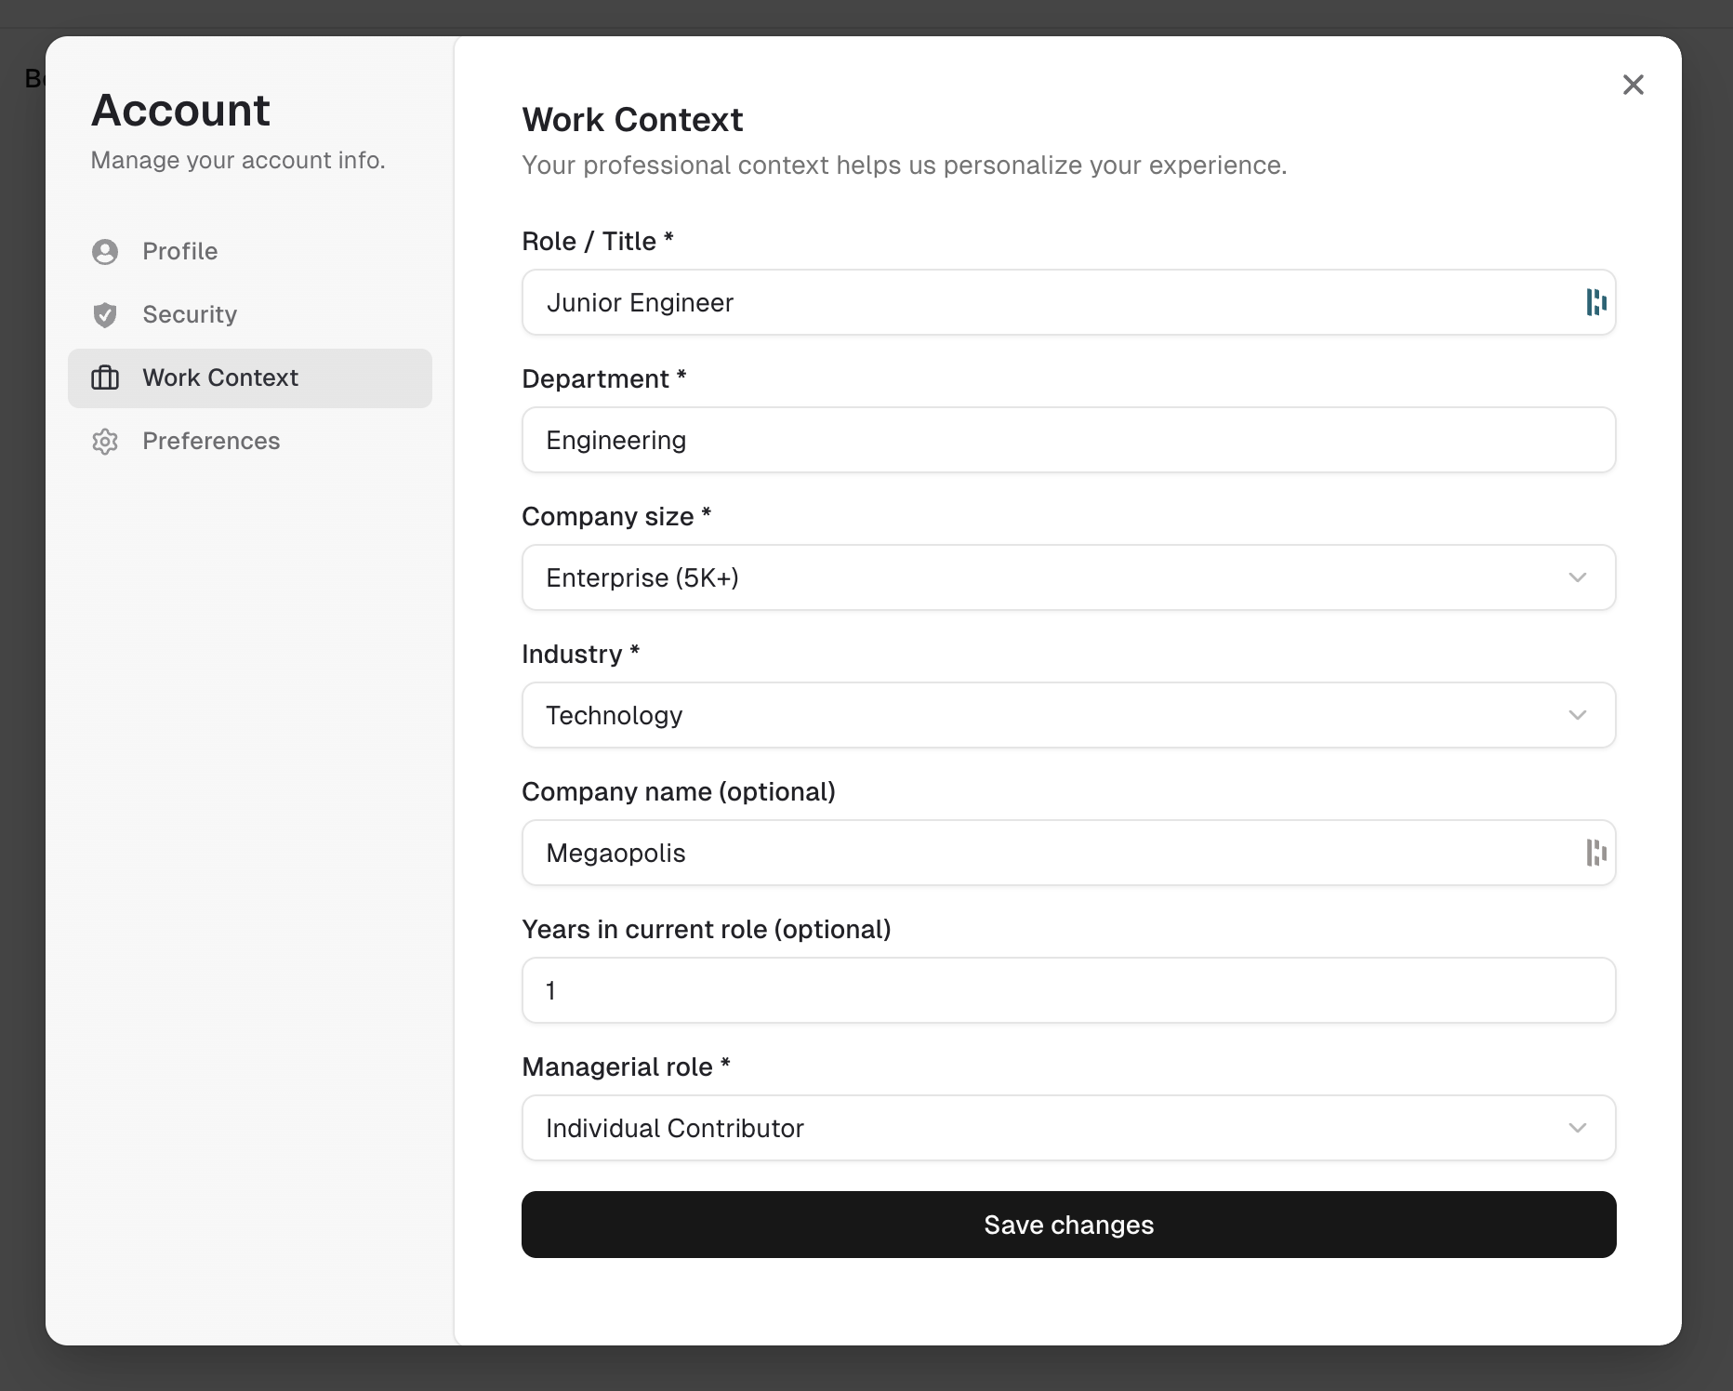Focus the Years in current role field
Image resolution: width=1733 pixels, height=1391 pixels.
[1068, 990]
